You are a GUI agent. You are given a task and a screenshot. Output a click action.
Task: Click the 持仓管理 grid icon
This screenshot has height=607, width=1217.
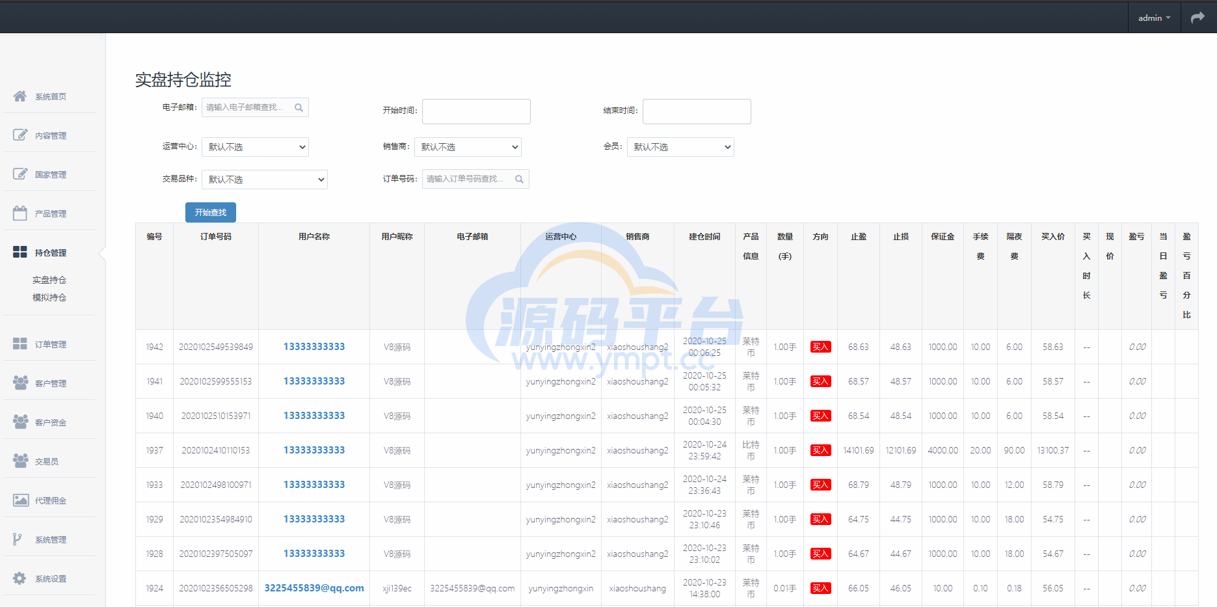point(20,252)
